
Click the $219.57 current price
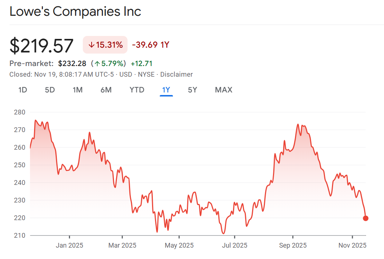41,45
